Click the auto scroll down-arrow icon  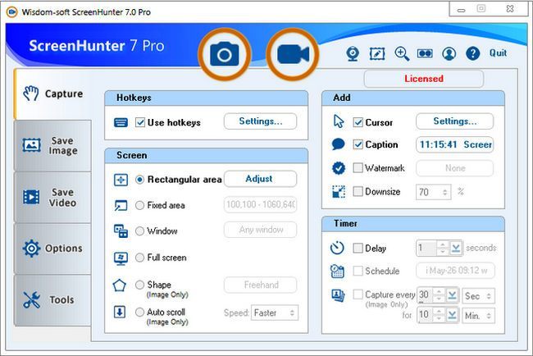[120, 312]
